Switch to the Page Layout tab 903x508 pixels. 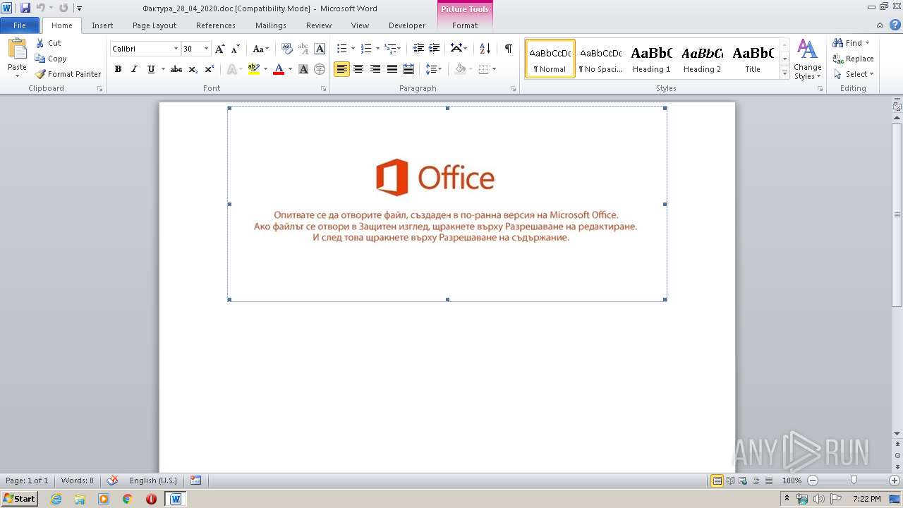tap(154, 25)
